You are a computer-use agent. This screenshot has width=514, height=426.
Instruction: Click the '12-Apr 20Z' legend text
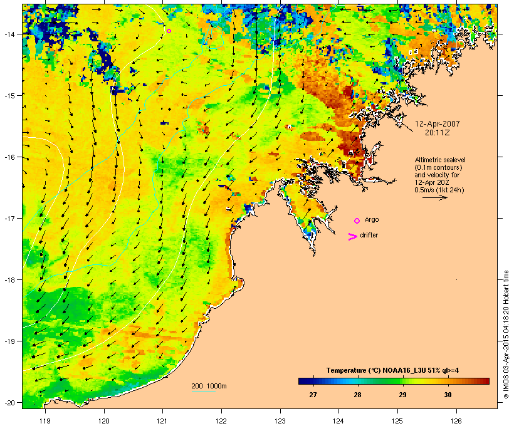[432, 183]
